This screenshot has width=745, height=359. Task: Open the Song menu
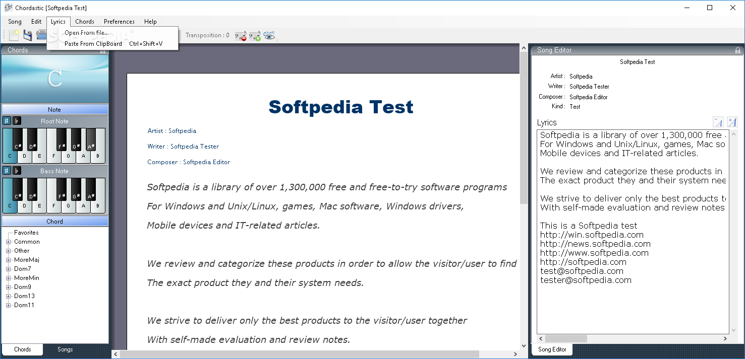point(15,22)
